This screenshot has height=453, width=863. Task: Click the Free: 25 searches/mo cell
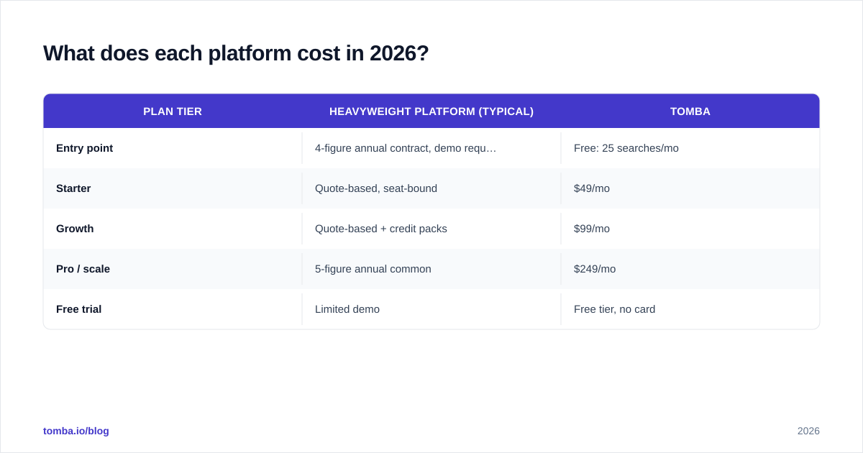626,148
